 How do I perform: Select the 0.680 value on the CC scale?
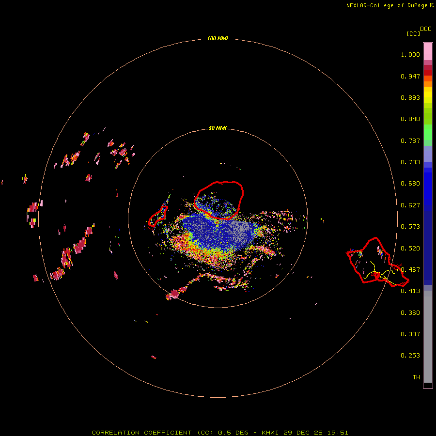click(x=410, y=184)
